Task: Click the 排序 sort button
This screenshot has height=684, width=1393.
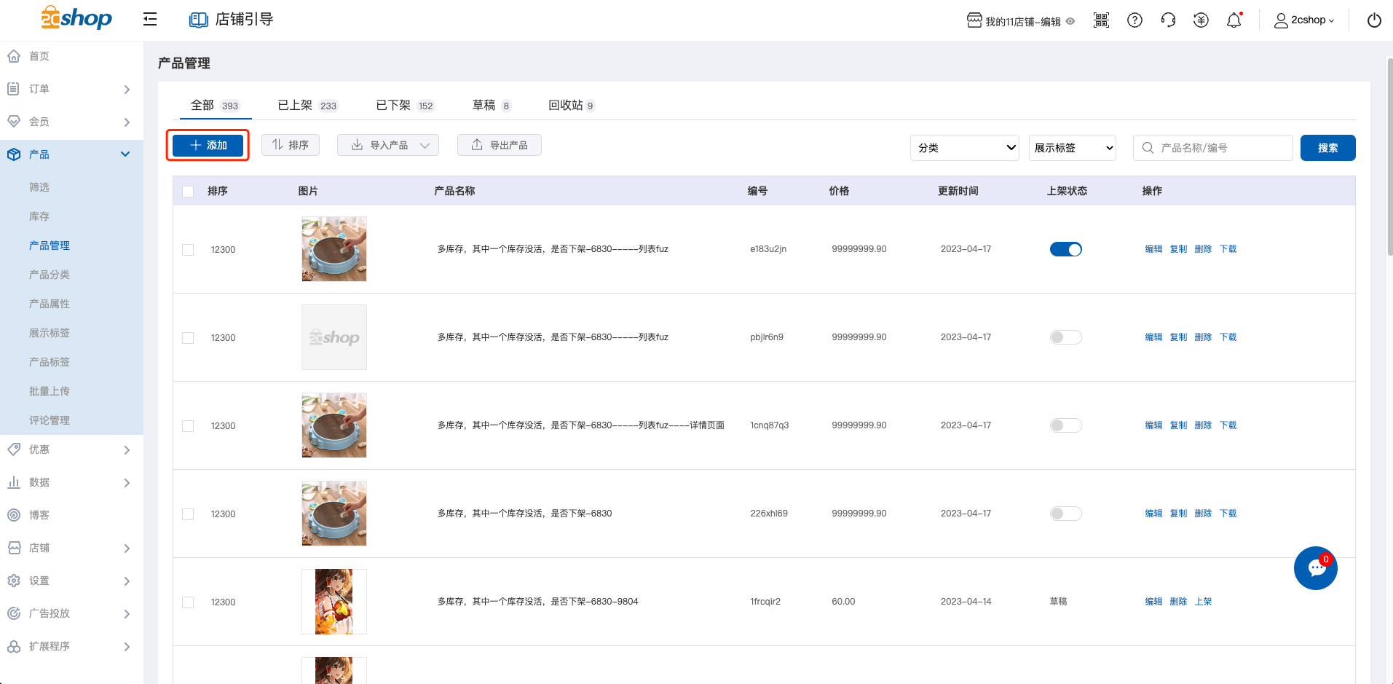Action: point(291,145)
